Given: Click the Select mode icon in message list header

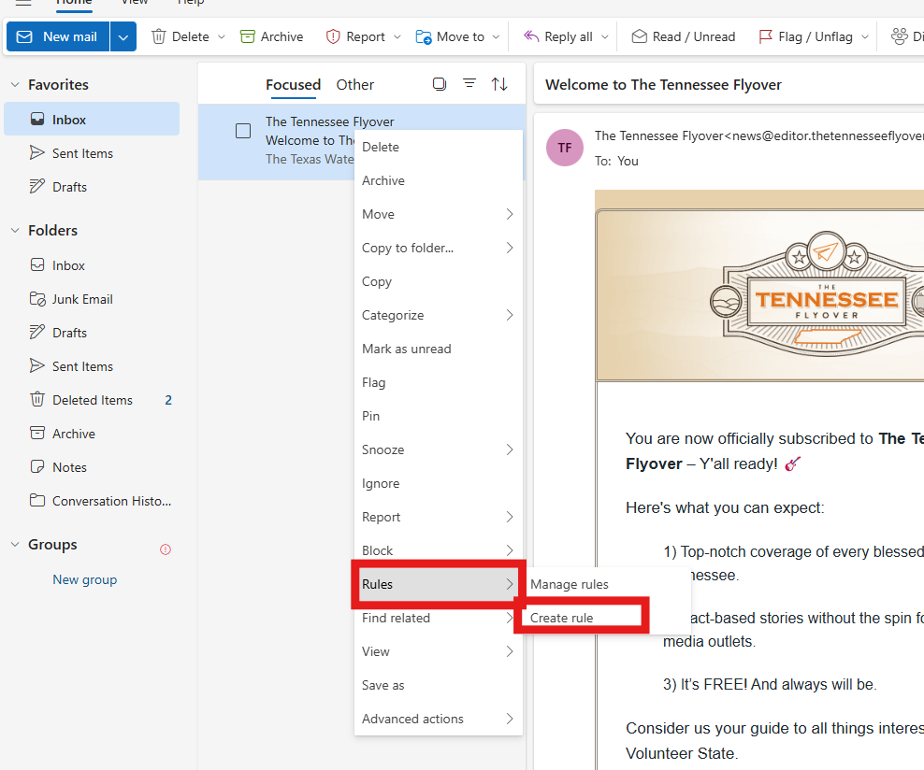Looking at the screenshot, I should pos(440,84).
